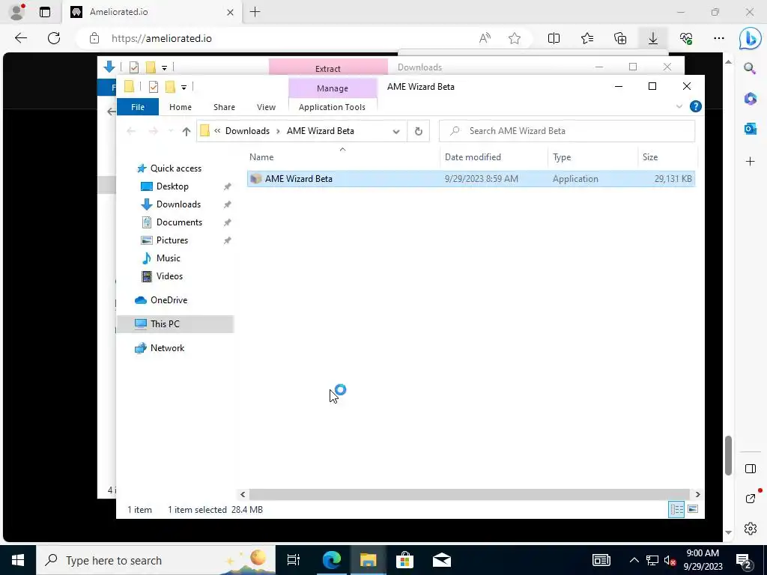Open Outlook from Edge sidebar
767x575 pixels.
pyautogui.click(x=750, y=130)
